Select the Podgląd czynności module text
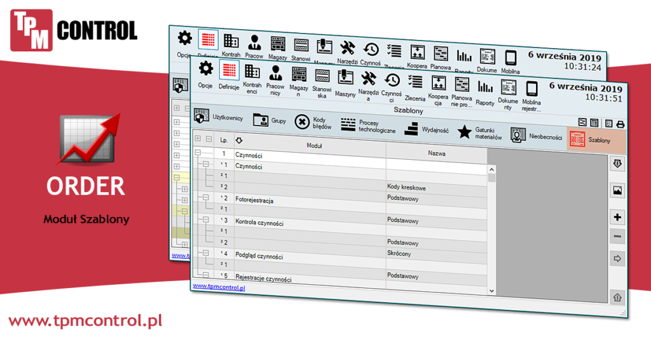651x340 pixels. pyautogui.click(x=259, y=256)
